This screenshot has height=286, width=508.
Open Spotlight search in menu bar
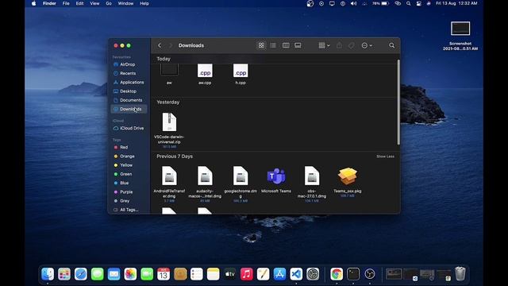click(x=409, y=3)
